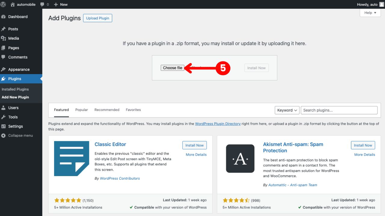Click the Search plugins input field
This screenshot has height=216, width=385.
coord(339,110)
